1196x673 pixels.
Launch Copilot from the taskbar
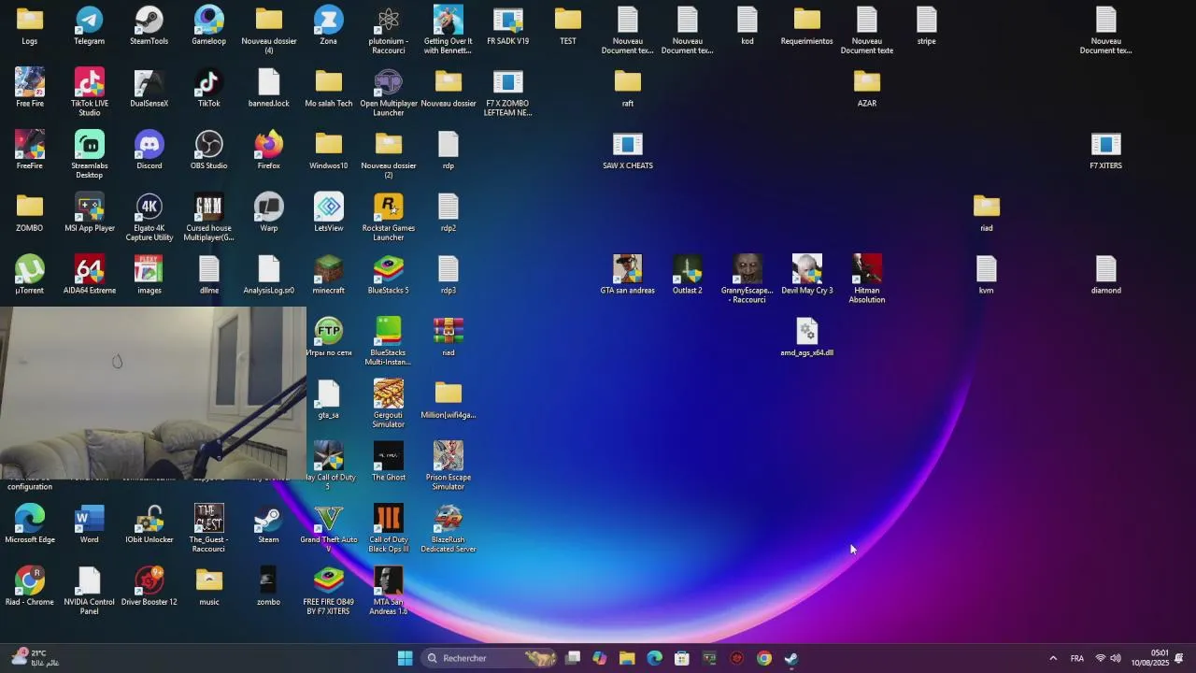600,658
